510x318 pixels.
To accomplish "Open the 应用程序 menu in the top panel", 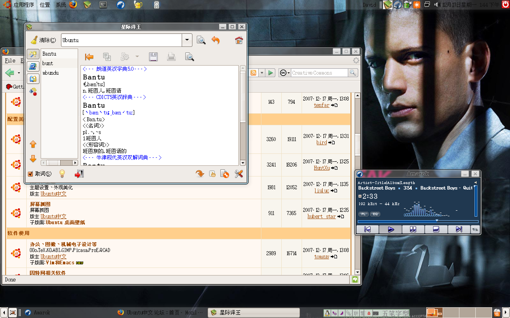I will (24, 5).
